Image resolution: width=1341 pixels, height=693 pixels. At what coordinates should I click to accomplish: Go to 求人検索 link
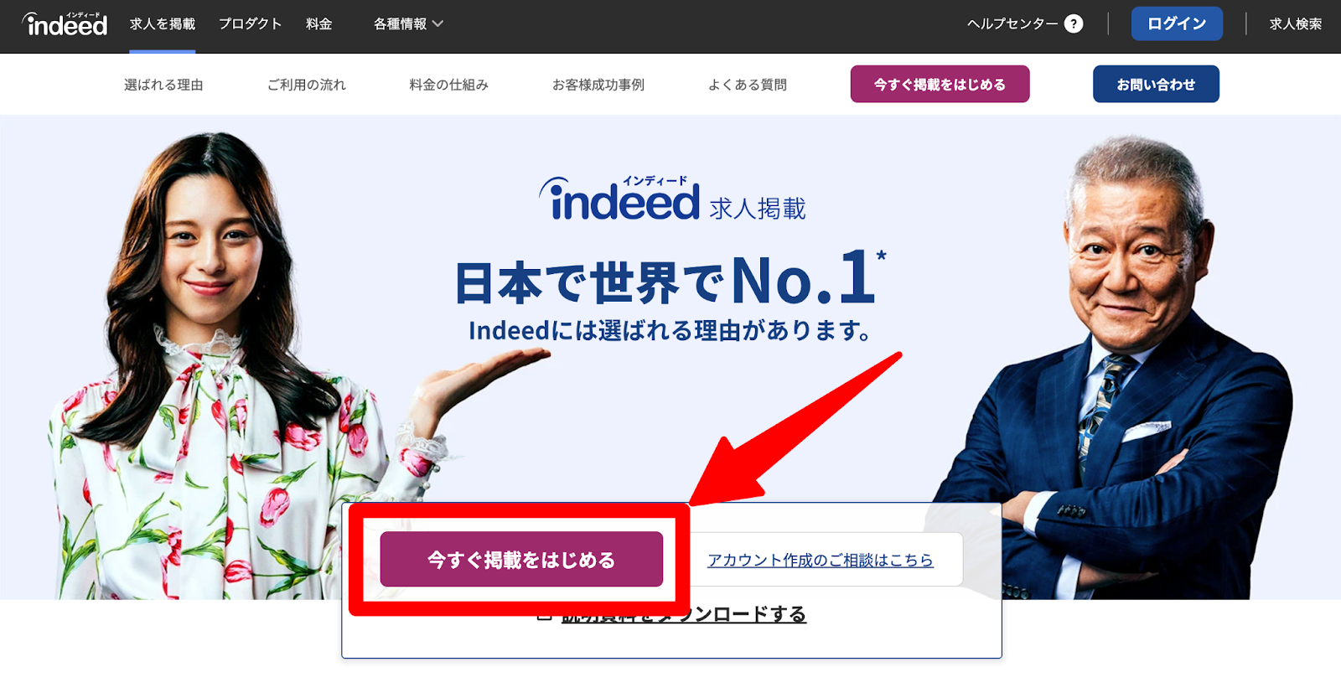1296,23
